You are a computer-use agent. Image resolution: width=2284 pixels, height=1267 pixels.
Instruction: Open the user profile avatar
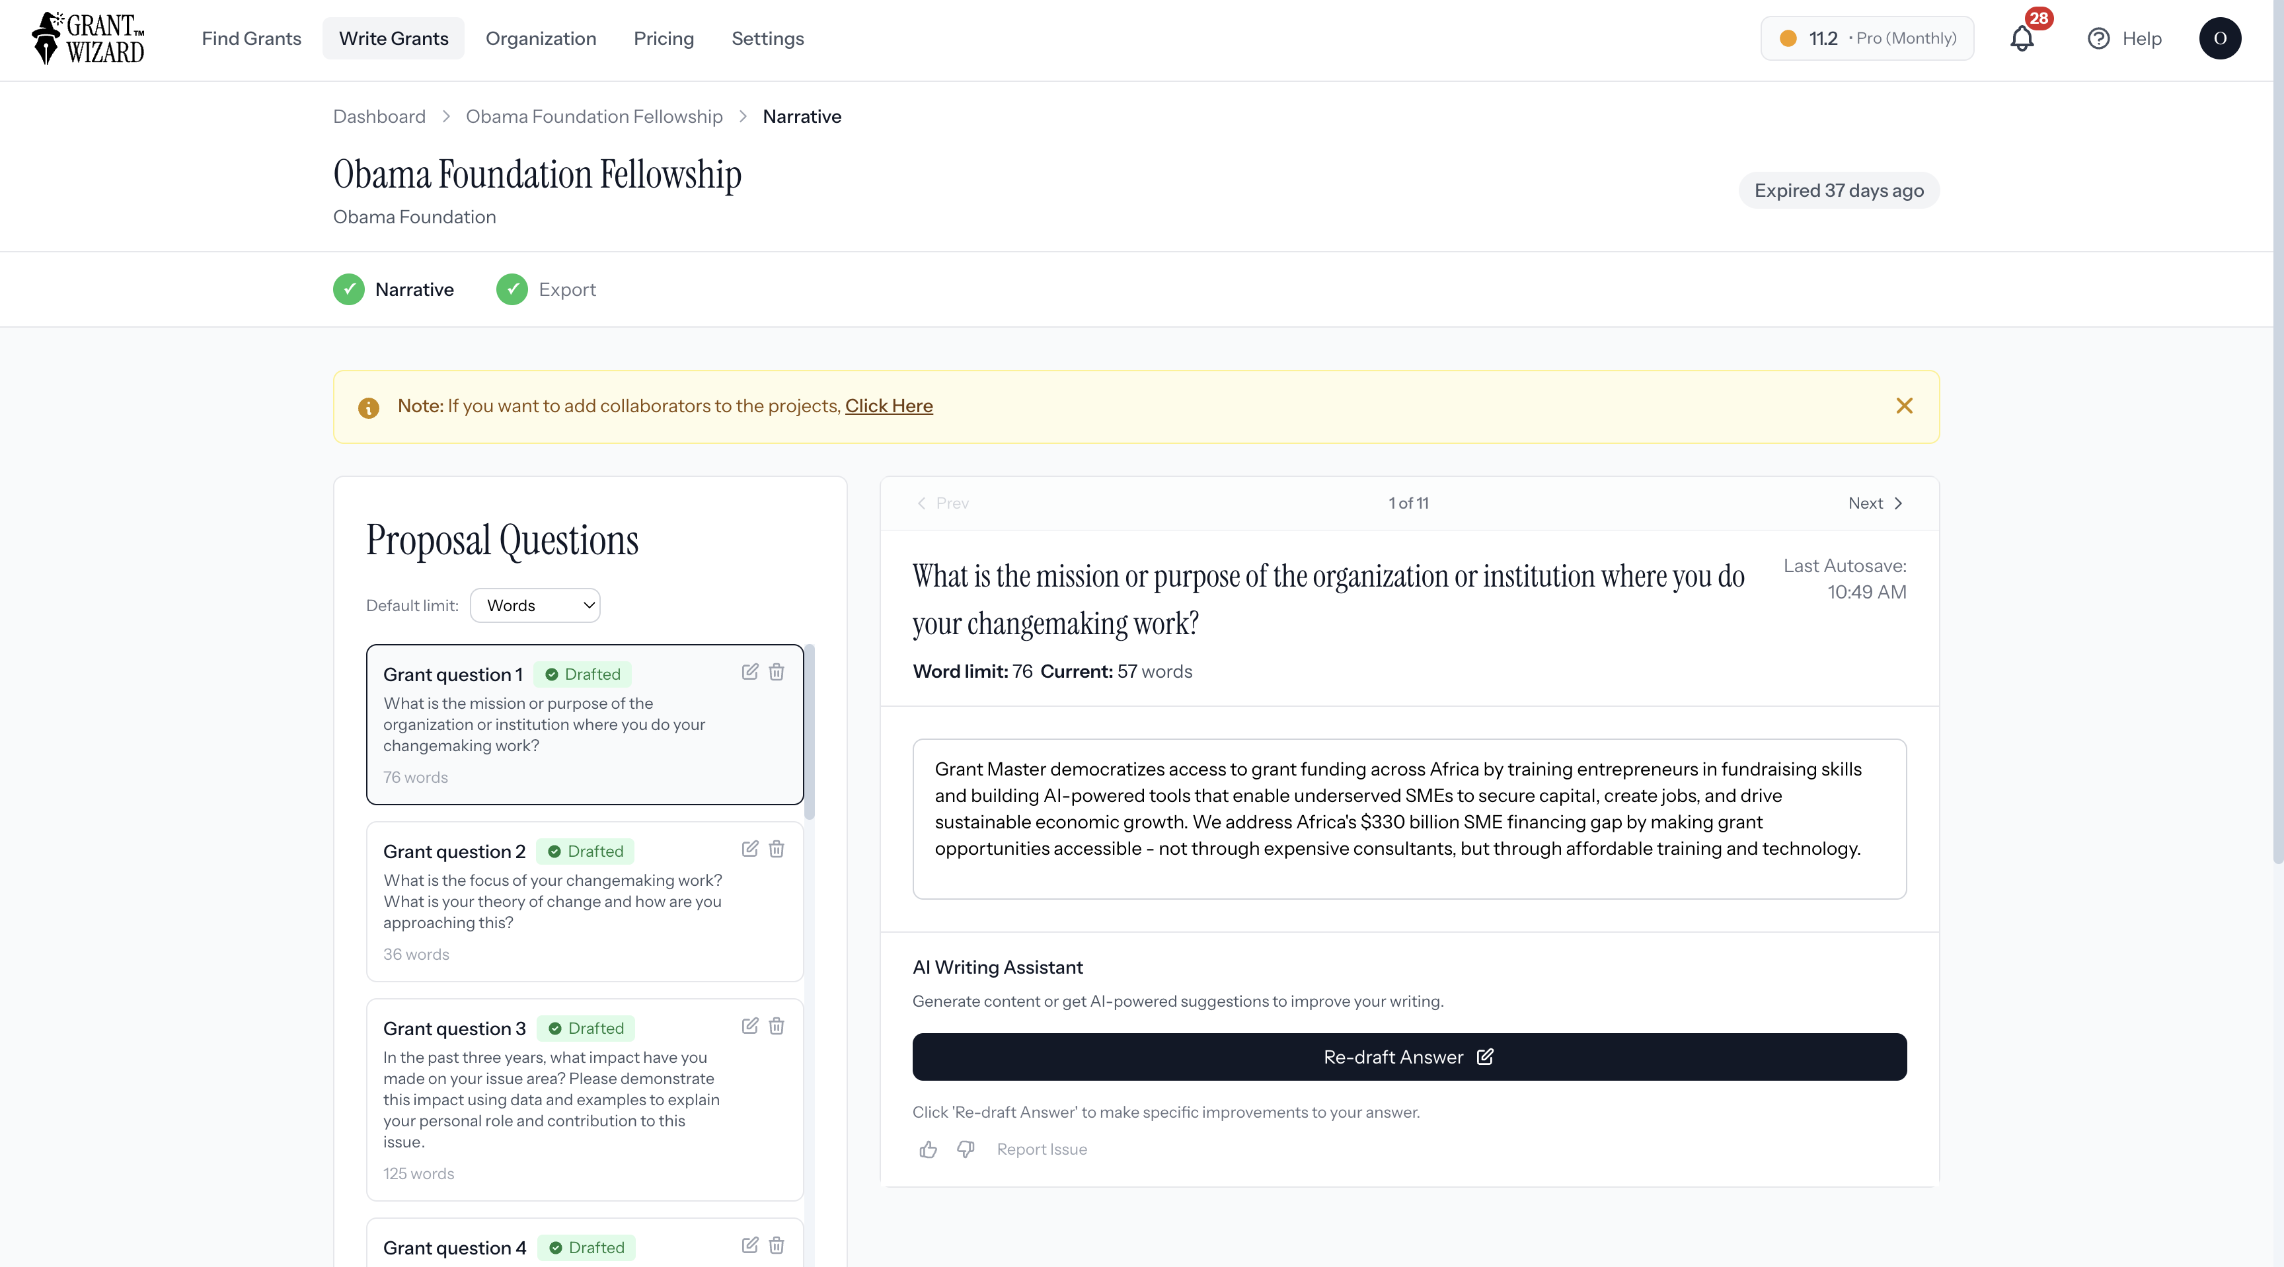(x=2219, y=38)
